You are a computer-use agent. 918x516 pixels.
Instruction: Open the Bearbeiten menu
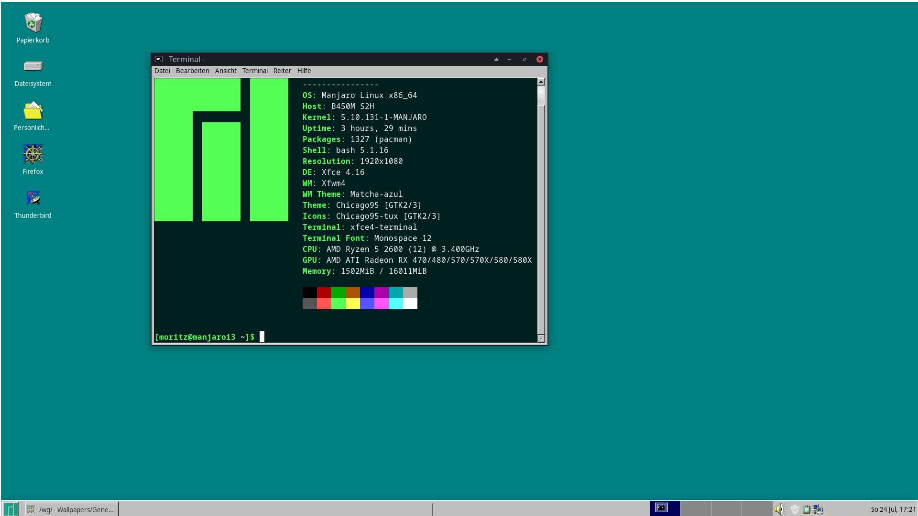coord(193,71)
